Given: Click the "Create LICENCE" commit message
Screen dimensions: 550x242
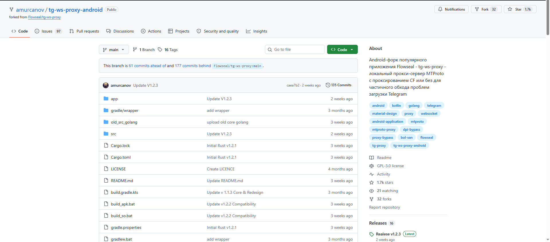Looking at the screenshot, I should click(221, 169).
